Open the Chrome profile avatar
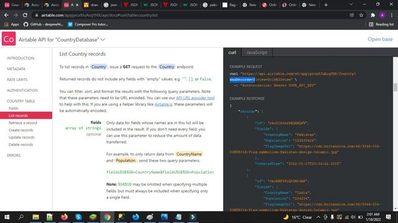Image resolution: width=398 pixels, height=223 pixels. point(382,15)
